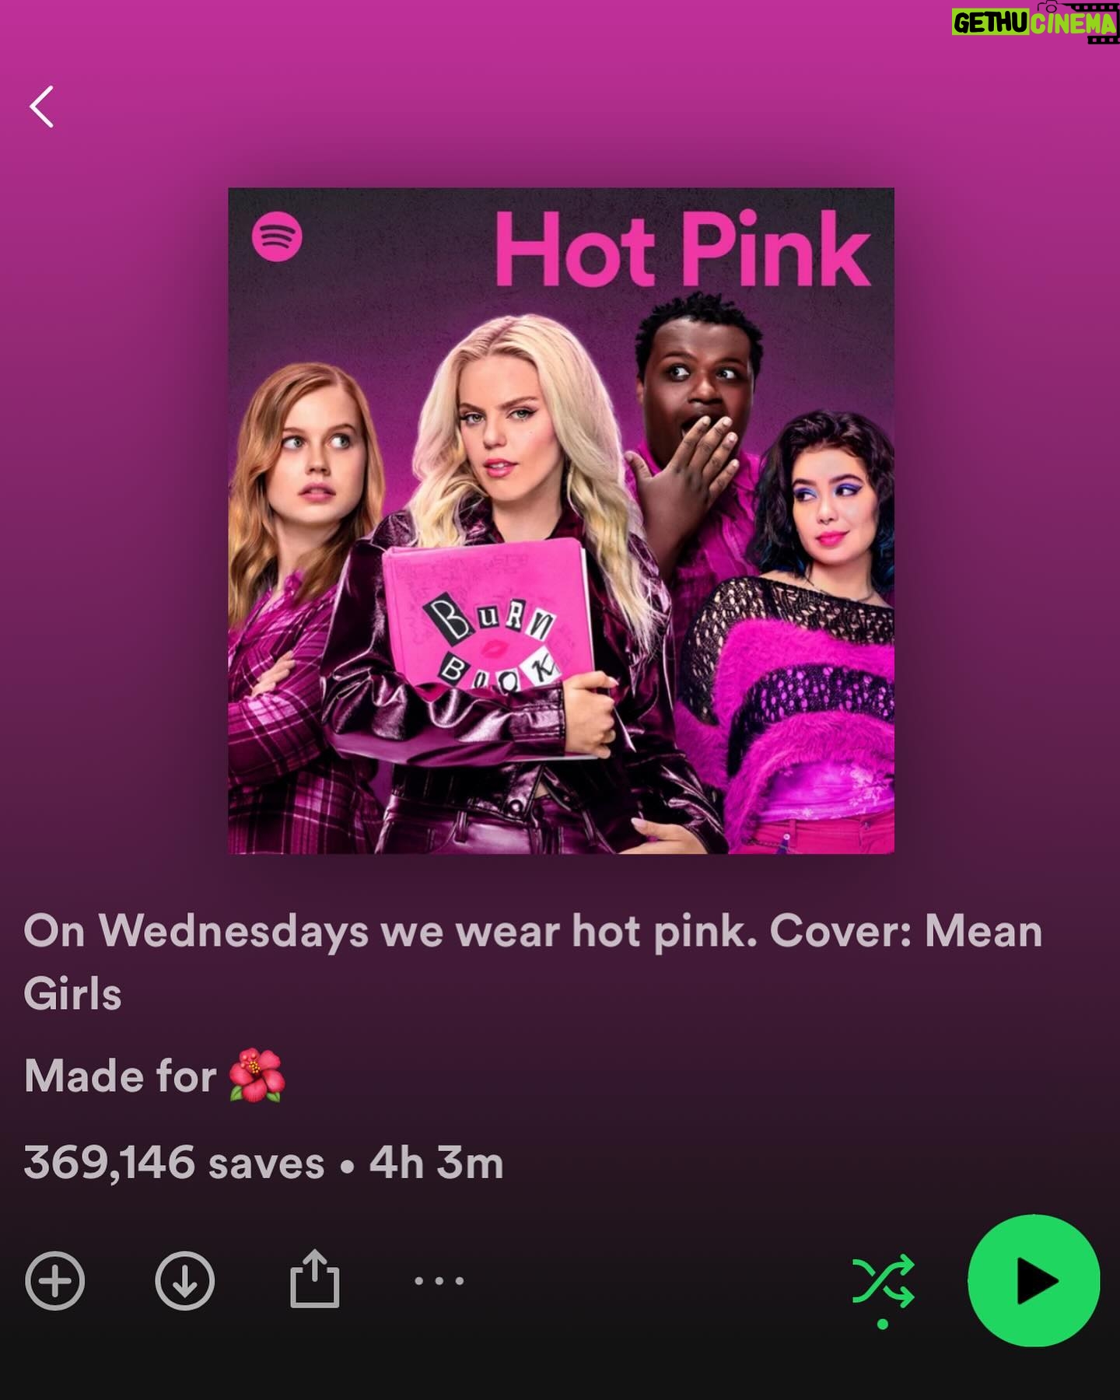Download the playlist with the down-arrow icon
Screen dimensions: 1120x1400
[x=184, y=1280]
